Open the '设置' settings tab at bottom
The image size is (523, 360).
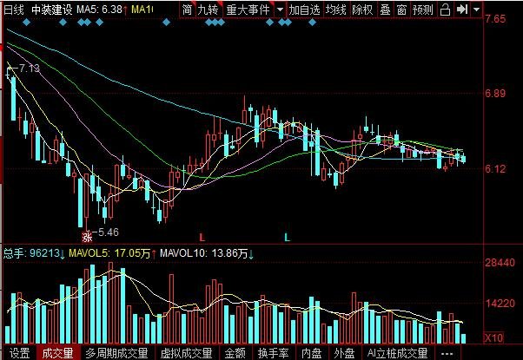click(x=19, y=353)
